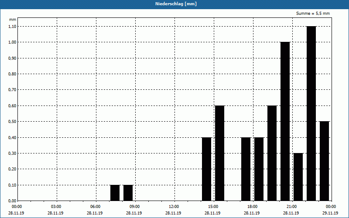Screen dimensions: 349x218
Task: Select the 0,30 y-axis value
Action: coord(12,153)
